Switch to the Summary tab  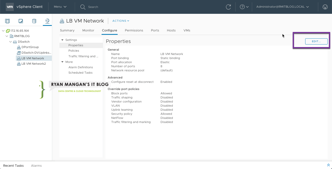[67, 30]
